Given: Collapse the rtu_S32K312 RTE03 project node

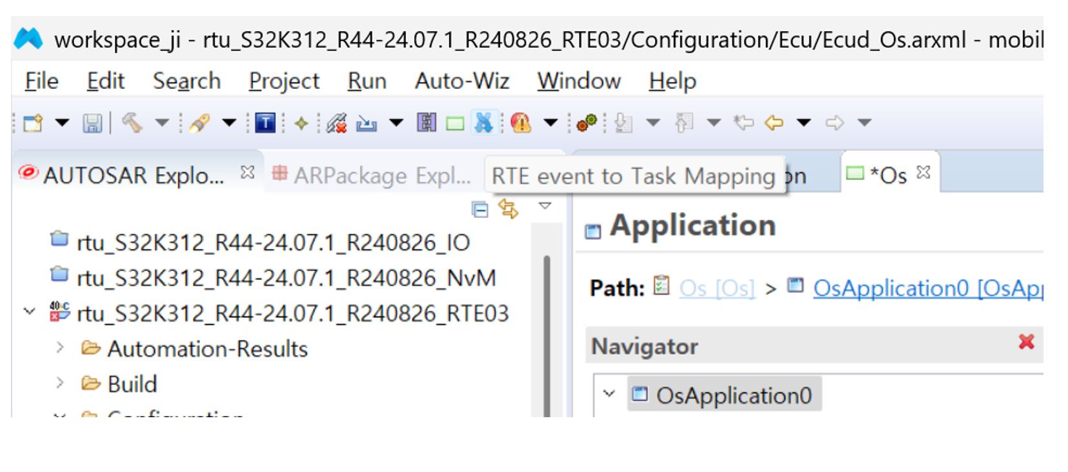Looking at the screenshot, I should 30,312.
